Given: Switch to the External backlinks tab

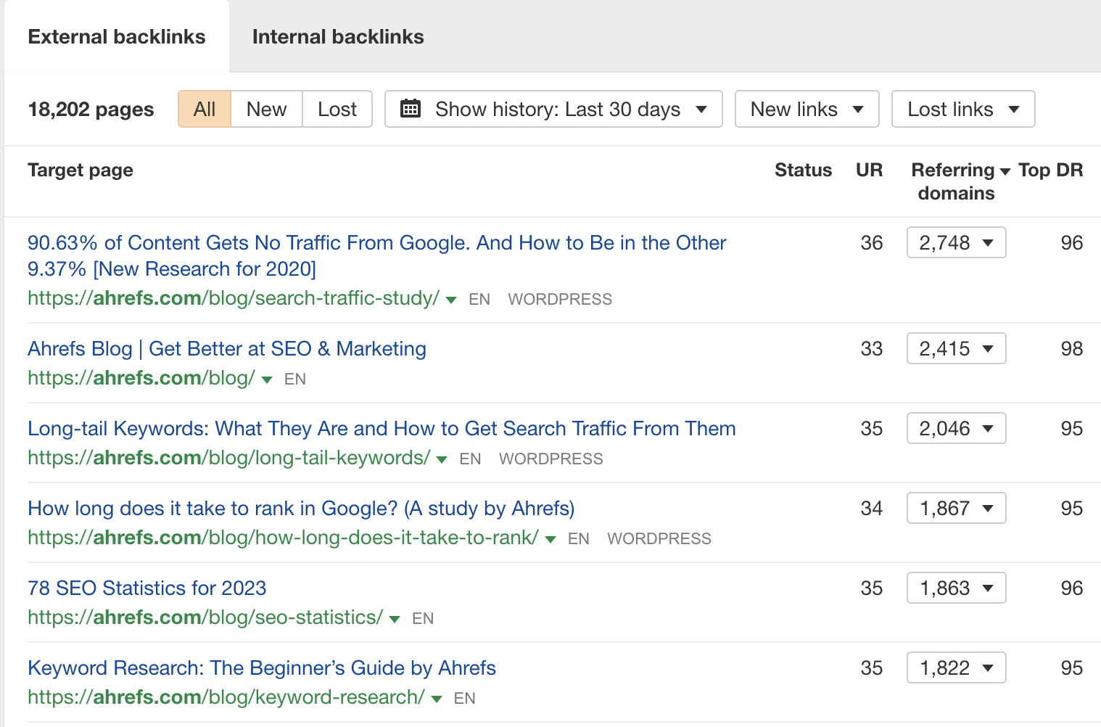Looking at the screenshot, I should (x=117, y=37).
